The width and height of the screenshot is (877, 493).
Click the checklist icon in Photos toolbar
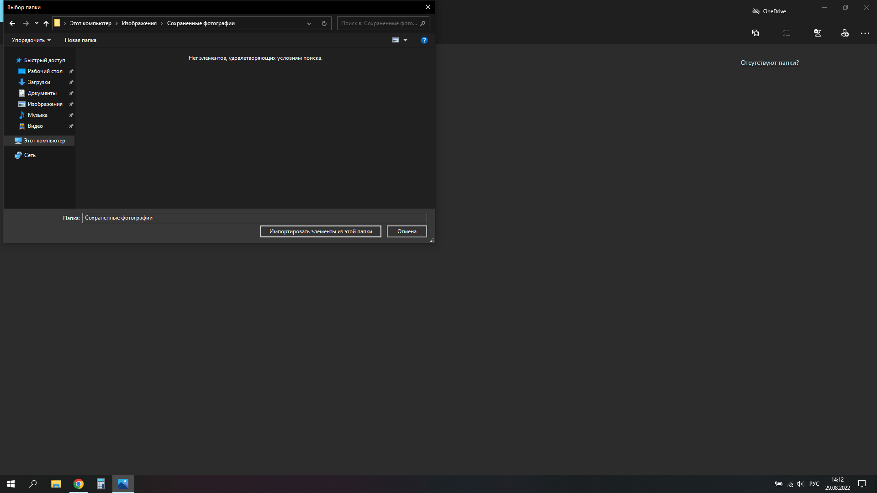pos(787,33)
